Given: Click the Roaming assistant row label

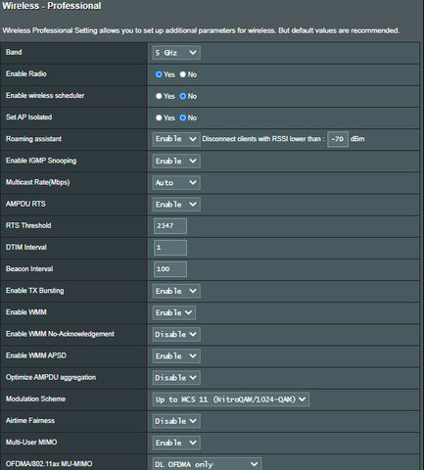Looking at the screenshot, I should coord(33,139).
